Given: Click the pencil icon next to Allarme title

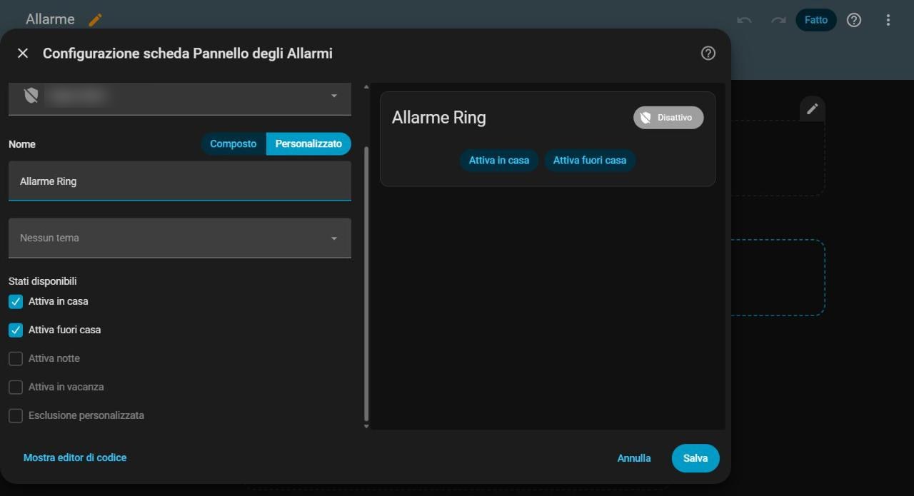Looking at the screenshot, I should point(95,20).
